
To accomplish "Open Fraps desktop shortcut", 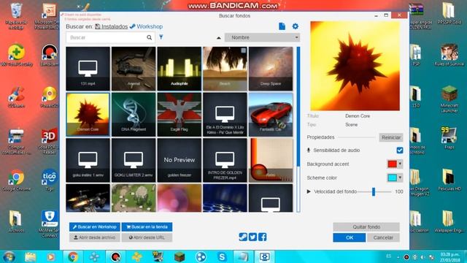I will click(449, 138).
